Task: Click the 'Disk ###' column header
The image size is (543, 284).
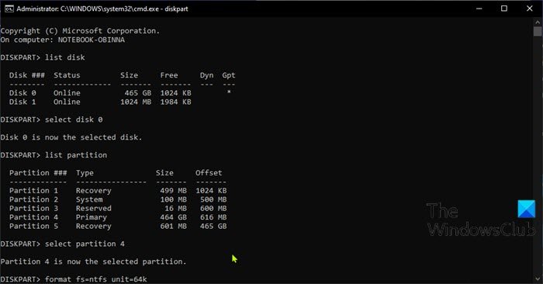Action: 27,75
